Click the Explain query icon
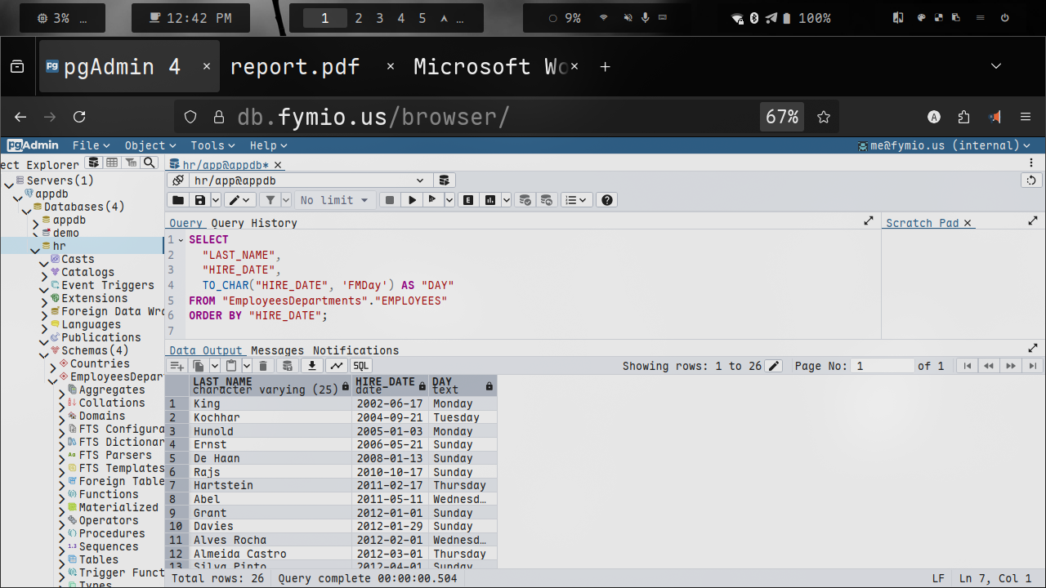The height and width of the screenshot is (588, 1046). point(468,200)
